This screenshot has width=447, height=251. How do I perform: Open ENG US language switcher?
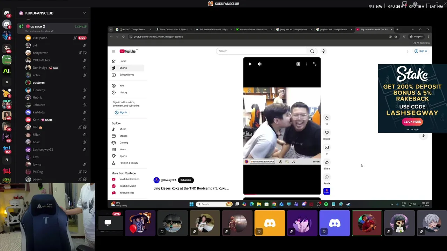click(x=404, y=204)
